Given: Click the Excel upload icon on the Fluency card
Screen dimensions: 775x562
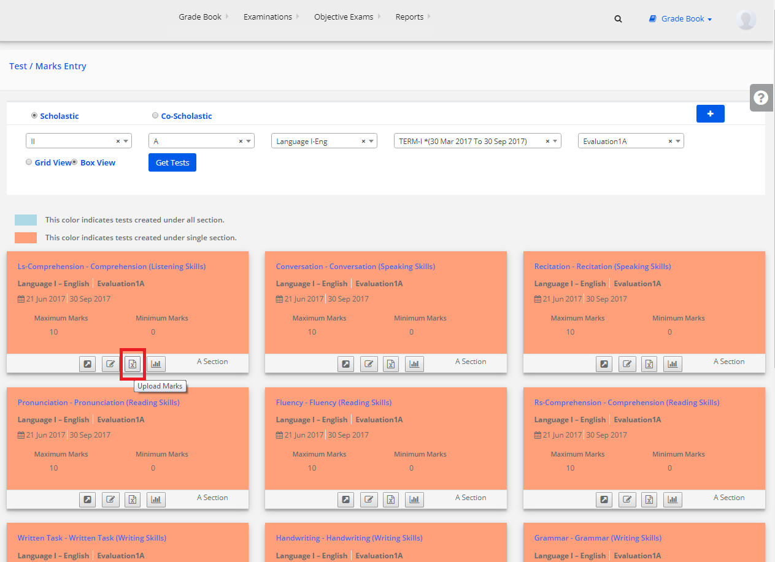Looking at the screenshot, I should click(391, 499).
